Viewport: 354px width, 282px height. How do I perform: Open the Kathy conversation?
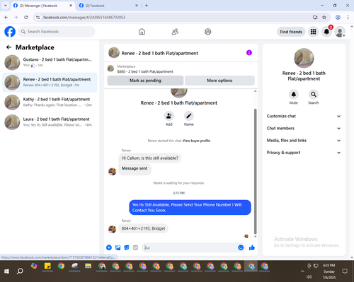click(x=50, y=102)
